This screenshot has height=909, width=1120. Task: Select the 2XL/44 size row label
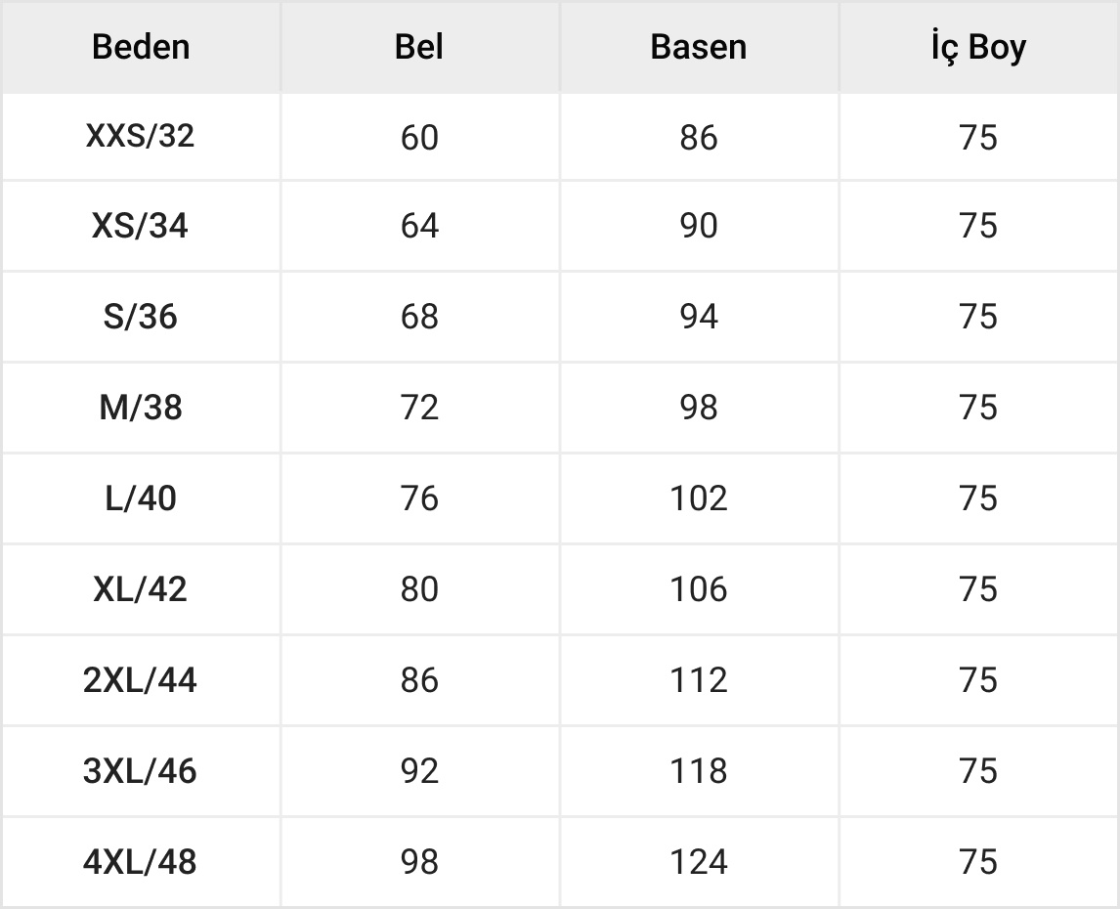[140, 679]
